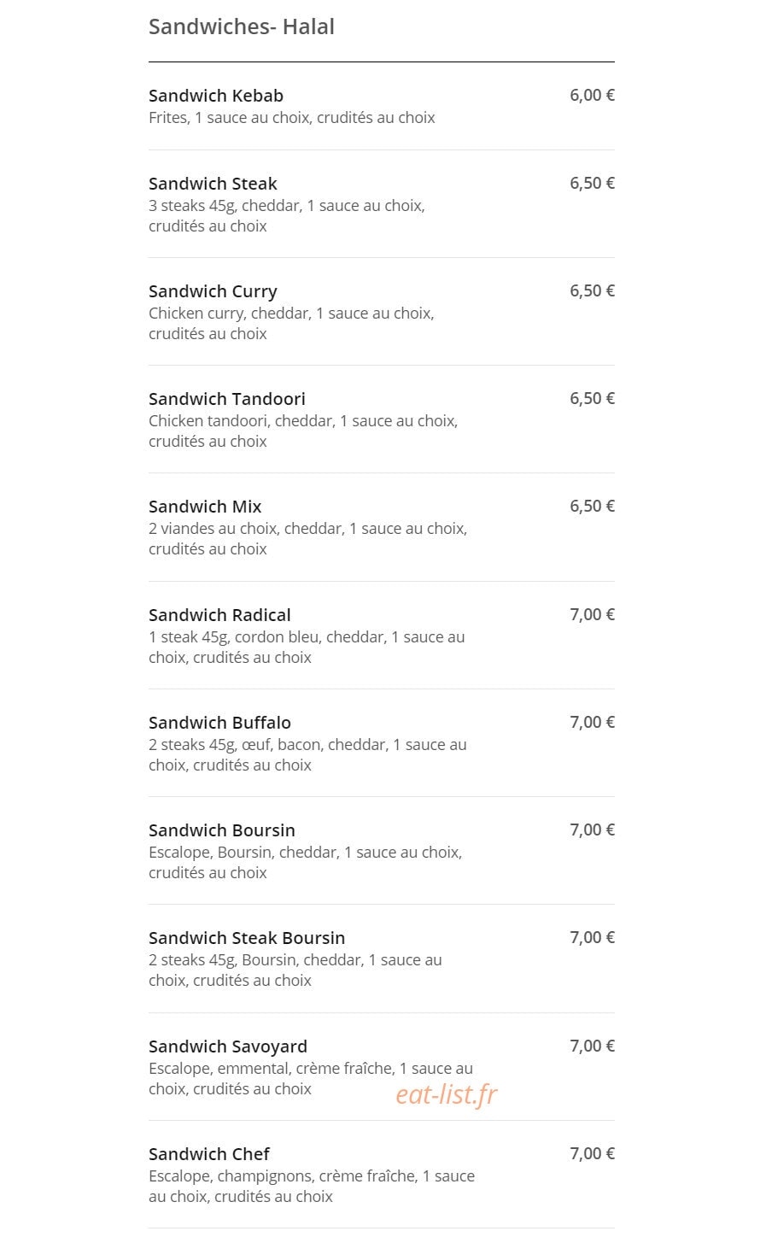Choose the Sandwich Curry menu item

click(213, 291)
